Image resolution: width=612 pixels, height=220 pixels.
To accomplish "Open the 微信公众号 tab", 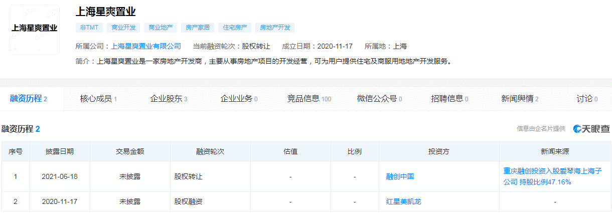I will [x=379, y=99].
